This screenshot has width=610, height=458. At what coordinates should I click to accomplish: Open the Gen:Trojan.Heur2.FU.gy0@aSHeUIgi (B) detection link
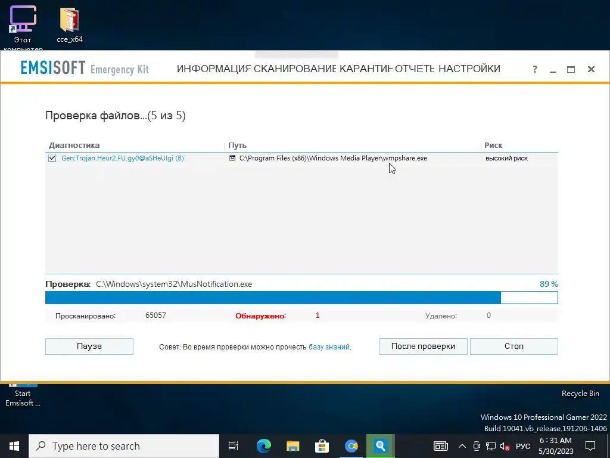coord(123,158)
